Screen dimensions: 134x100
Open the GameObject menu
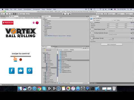(x=27, y=9)
